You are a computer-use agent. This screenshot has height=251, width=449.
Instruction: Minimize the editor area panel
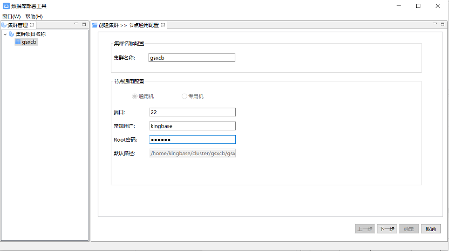click(x=434, y=24)
